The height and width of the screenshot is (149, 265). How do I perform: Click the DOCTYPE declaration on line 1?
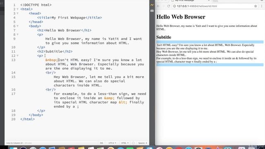click(36, 5)
